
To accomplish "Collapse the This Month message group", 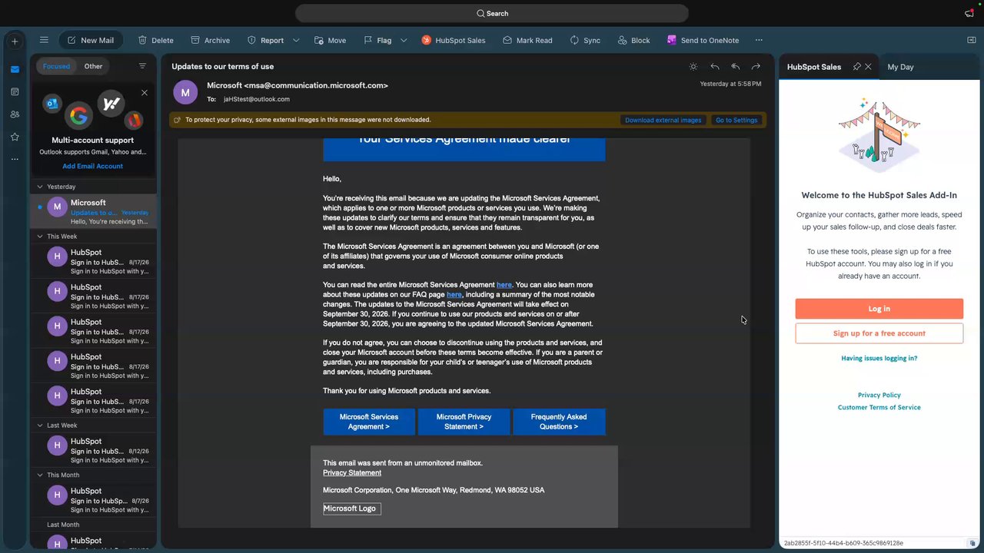I will [40, 475].
